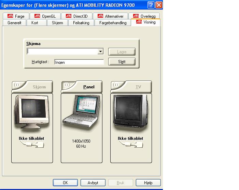Open help with the Hjelp button
Viewport: 239px width, 190px height.
click(x=148, y=182)
